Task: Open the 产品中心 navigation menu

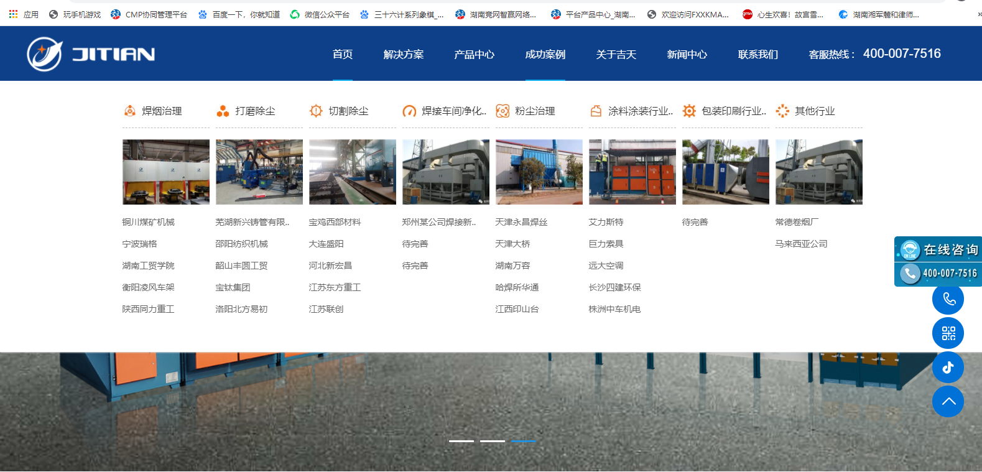Action: (474, 55)
